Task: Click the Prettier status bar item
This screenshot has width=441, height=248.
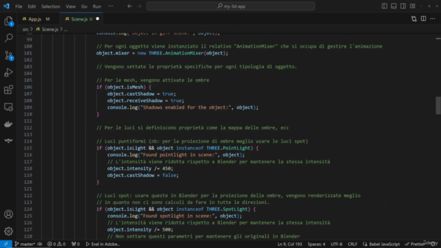Action: 415,244
